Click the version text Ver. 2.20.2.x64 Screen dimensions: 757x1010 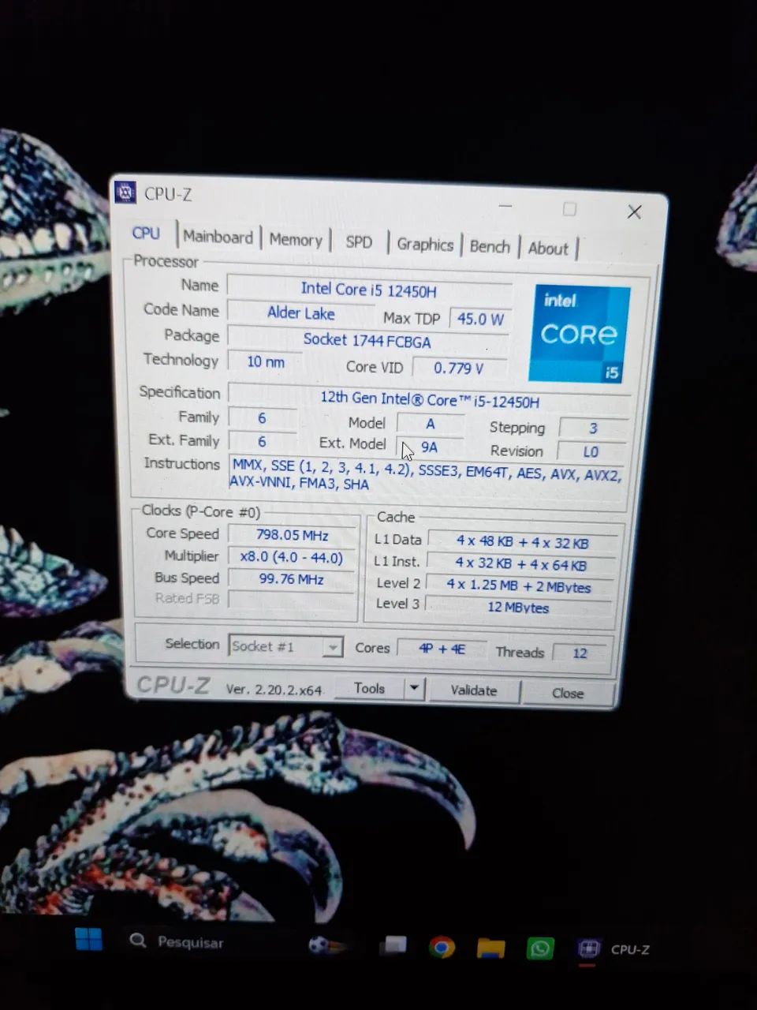coord(274,689)
